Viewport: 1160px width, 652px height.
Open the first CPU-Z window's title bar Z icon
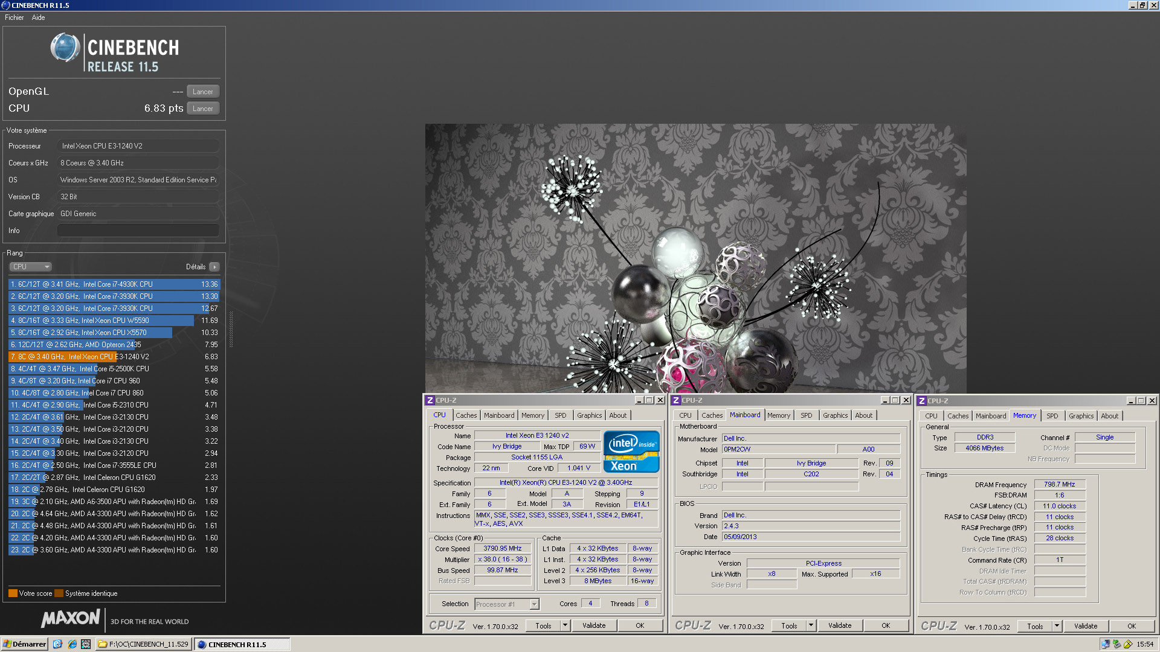[x=430, y=400]
